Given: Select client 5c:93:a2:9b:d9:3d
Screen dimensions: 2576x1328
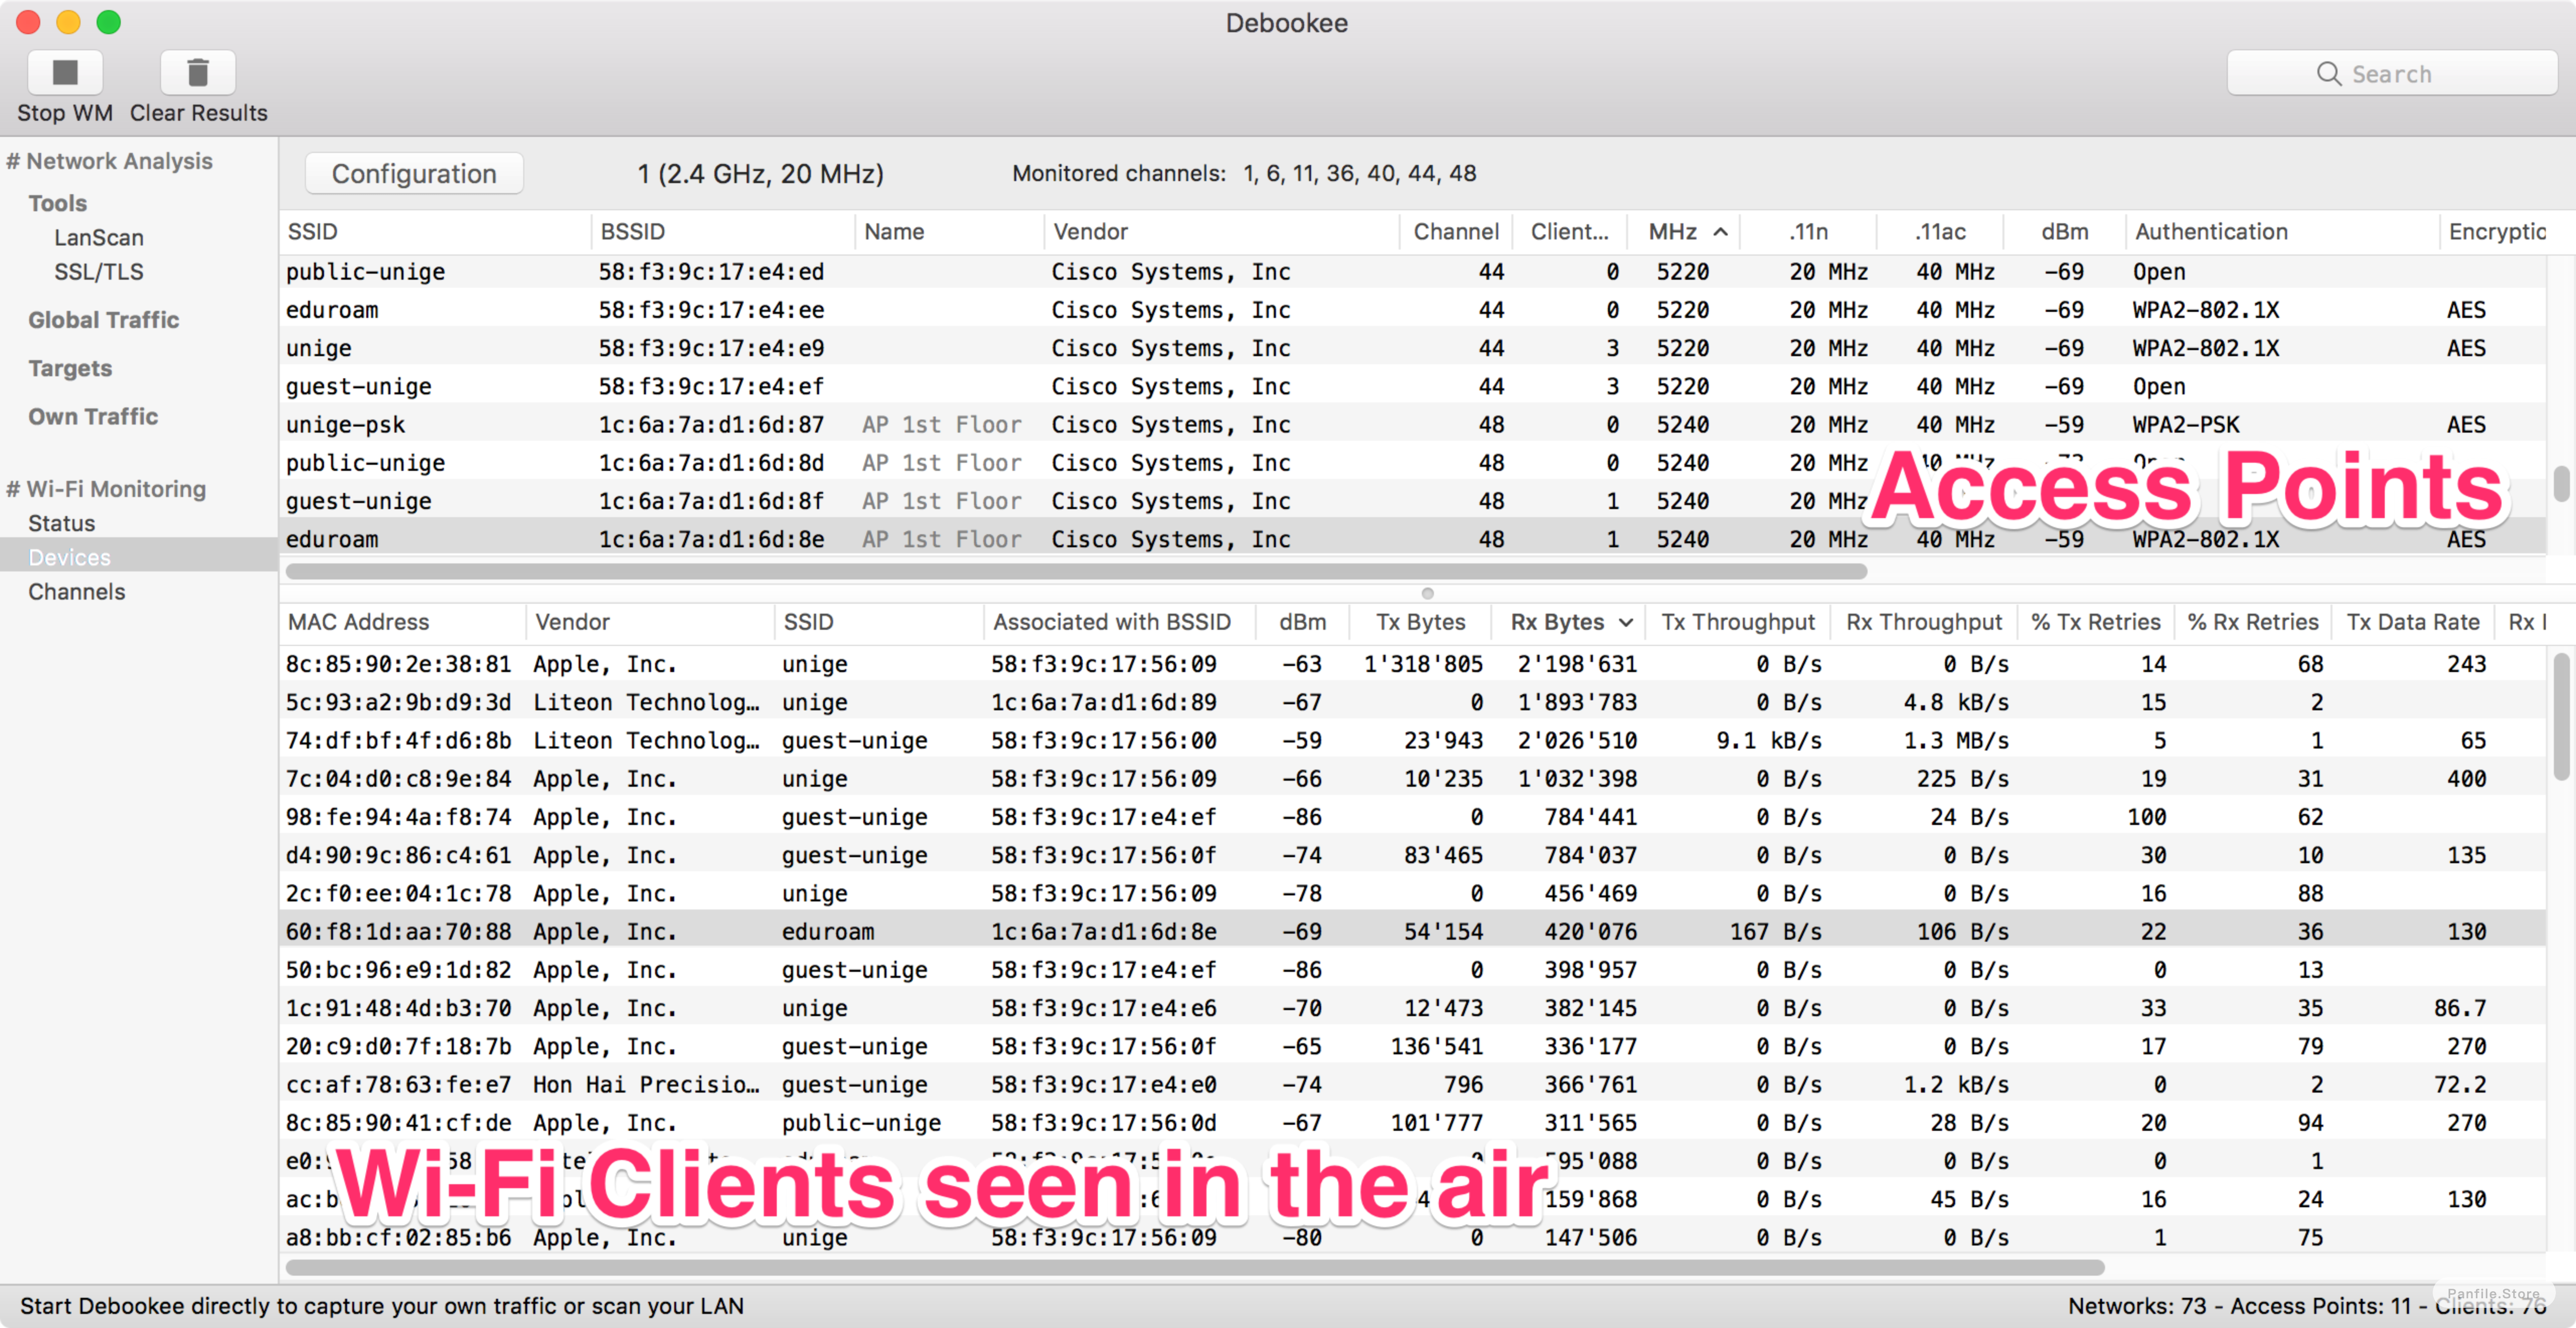Looking at the screenshot, I should [x=1412, y=702].
